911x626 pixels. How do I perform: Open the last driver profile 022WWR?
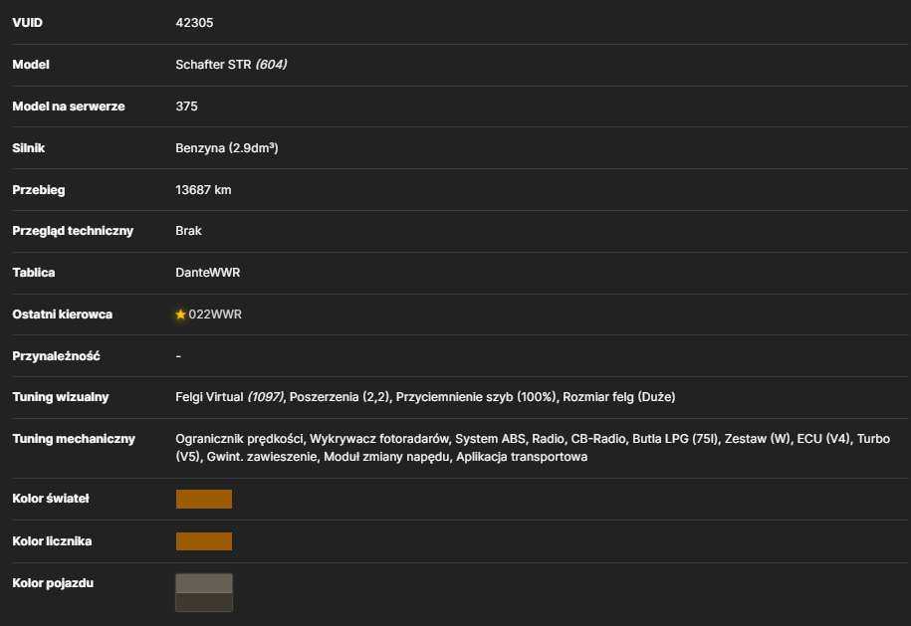pyautogui.click(x=215, y=314)
